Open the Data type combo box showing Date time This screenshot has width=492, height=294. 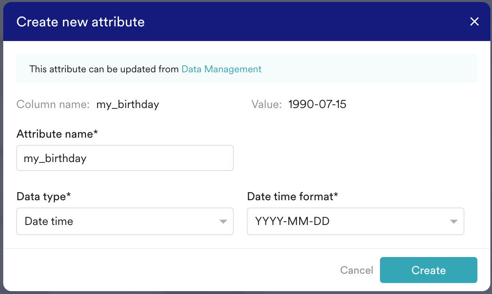[118, 221]
